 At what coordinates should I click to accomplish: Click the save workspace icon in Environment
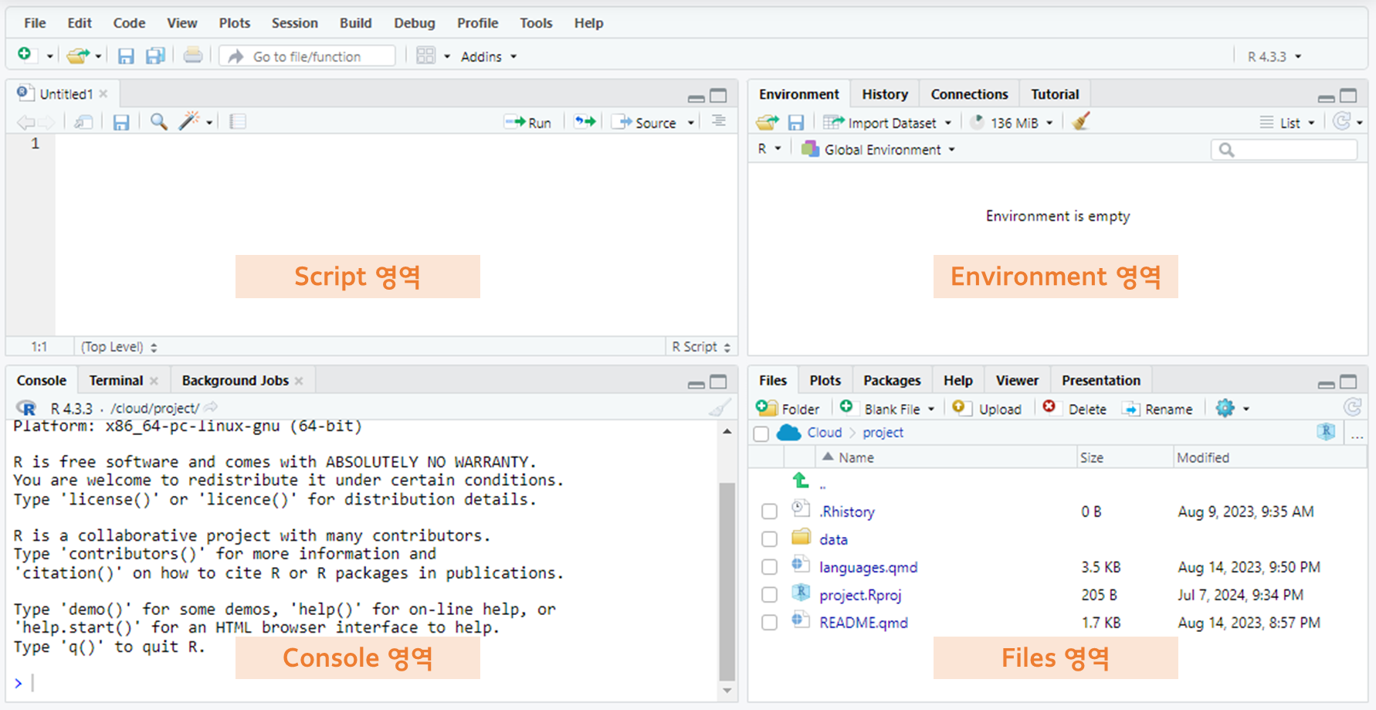click(796, 122)
